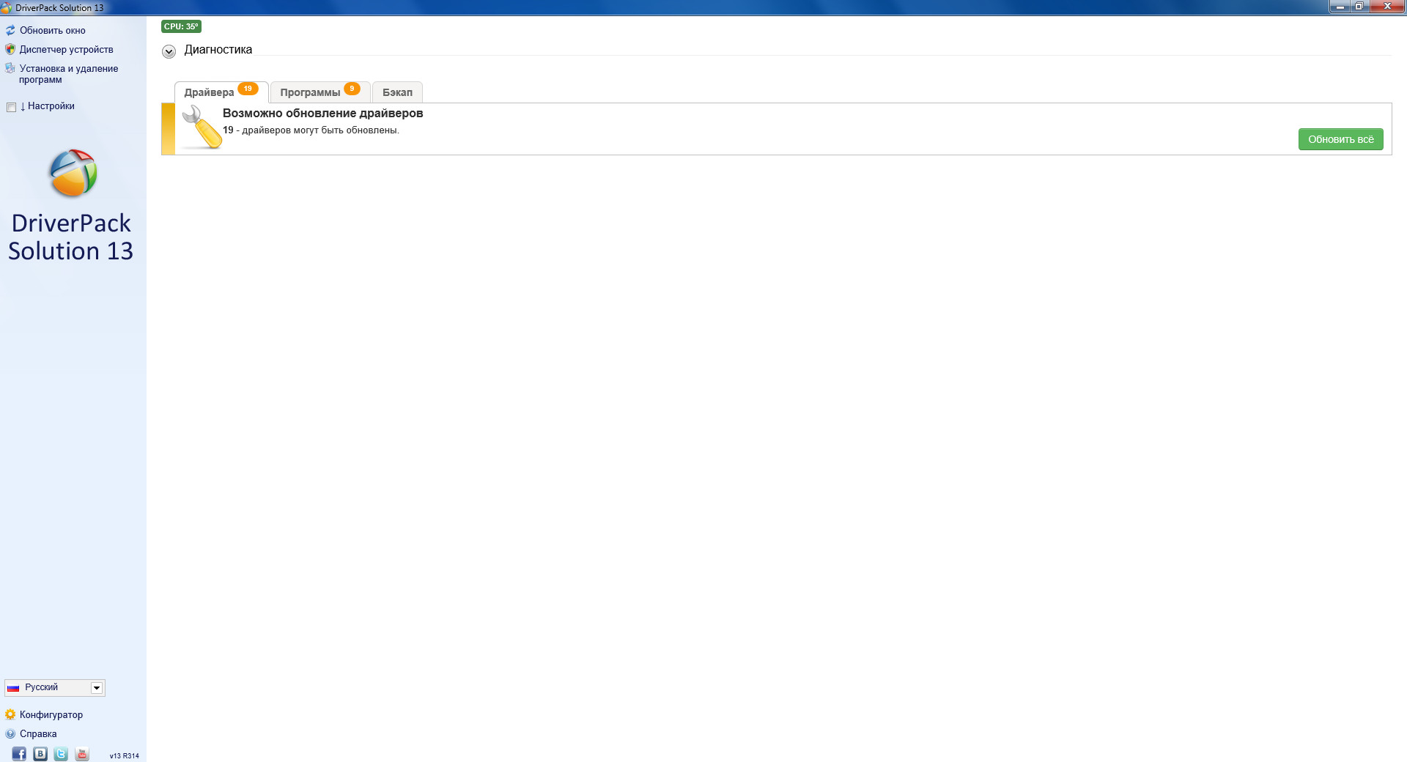Click the orange gear Конфигуратор icon
Screen dimensions: 1407x762
click(x=10, y=714)
